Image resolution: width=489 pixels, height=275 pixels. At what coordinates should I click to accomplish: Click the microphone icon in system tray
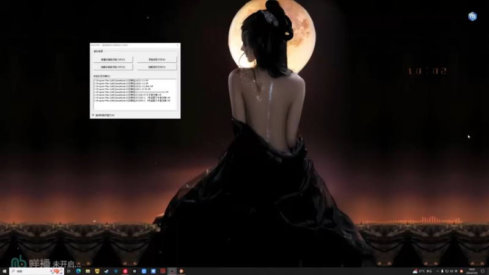click(x=442, y=271)
